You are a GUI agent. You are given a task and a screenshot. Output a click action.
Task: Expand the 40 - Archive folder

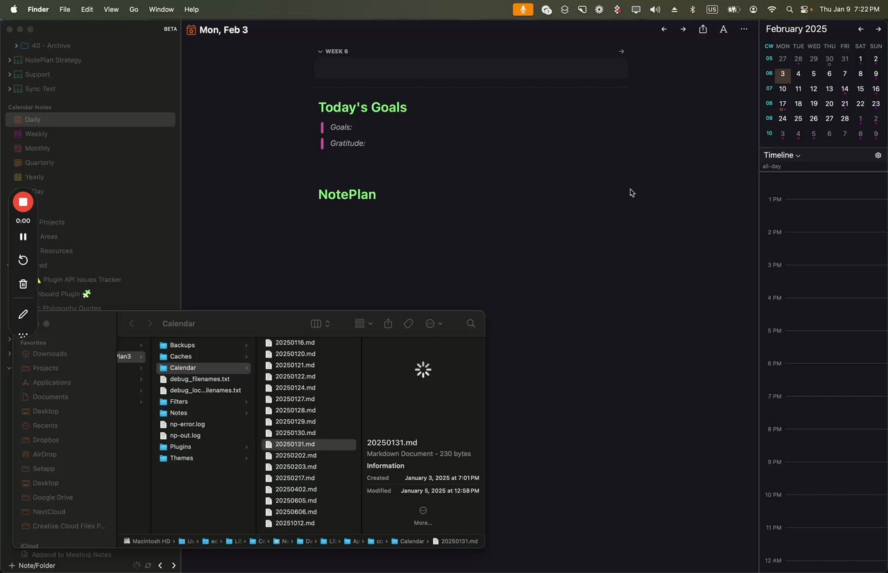(16, 46)
